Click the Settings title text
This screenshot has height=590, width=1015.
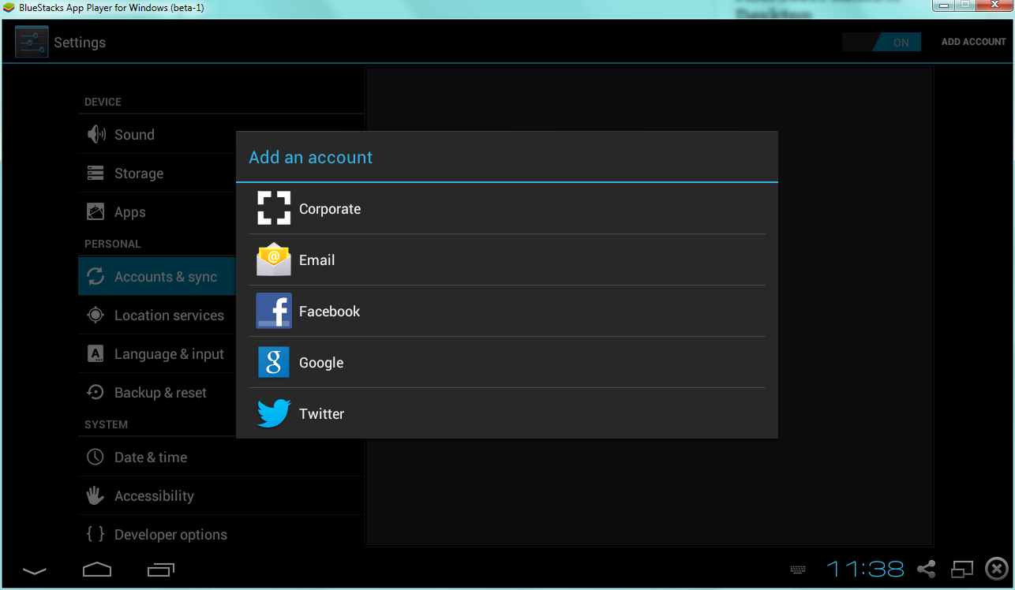click(x=80, y=43)
